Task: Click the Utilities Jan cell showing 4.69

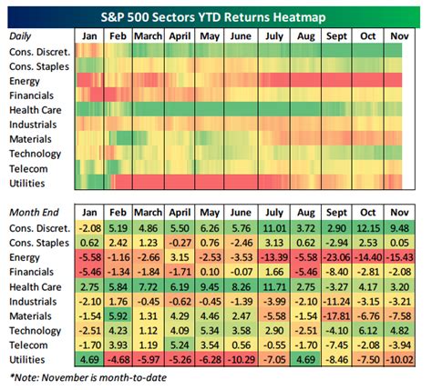Action: pyautogui.click(x=89, y=360)
